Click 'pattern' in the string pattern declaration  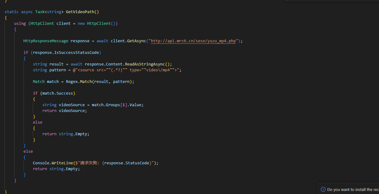coord(58,70)
